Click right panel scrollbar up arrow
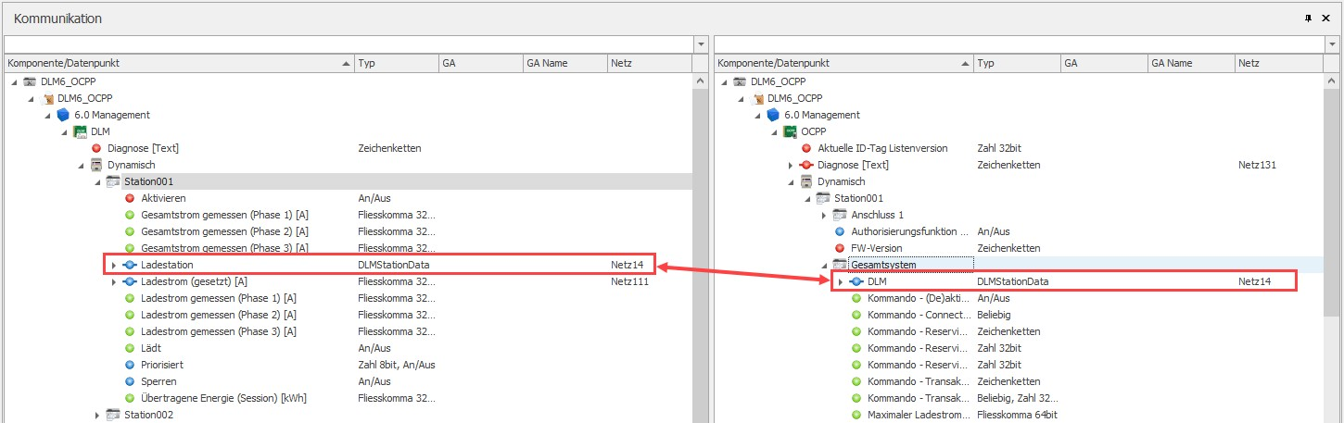Viewport: 1344px width, 423px height. [x=1332, y=81]
